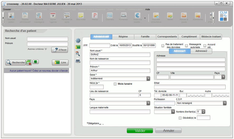Click the small green euro icon button

(35, 62)
